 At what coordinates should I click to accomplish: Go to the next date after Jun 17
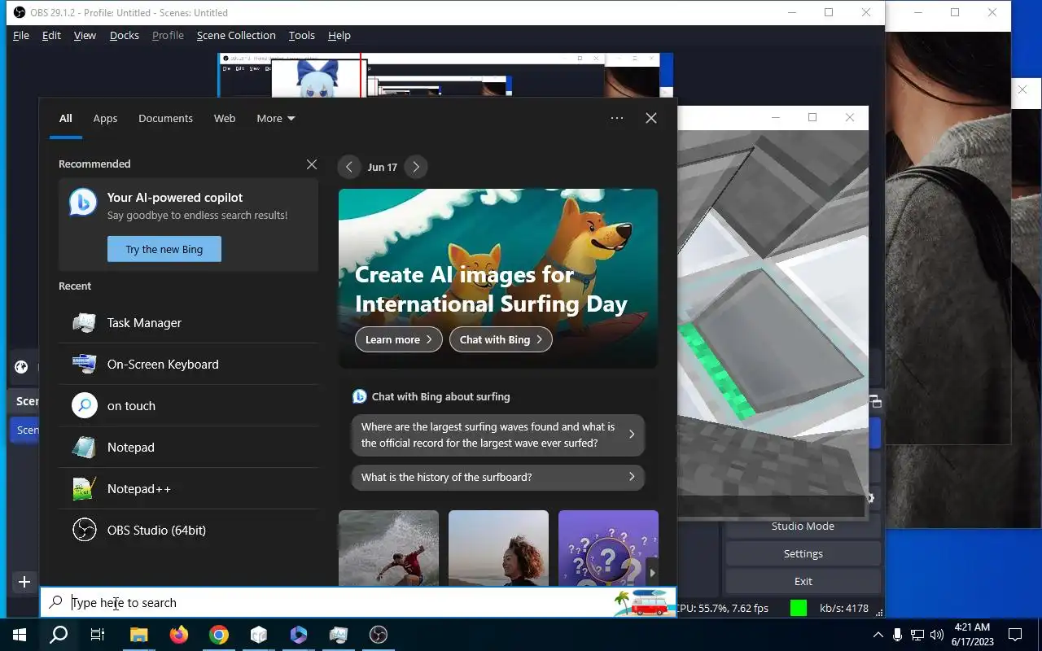[x=416, y=167]
